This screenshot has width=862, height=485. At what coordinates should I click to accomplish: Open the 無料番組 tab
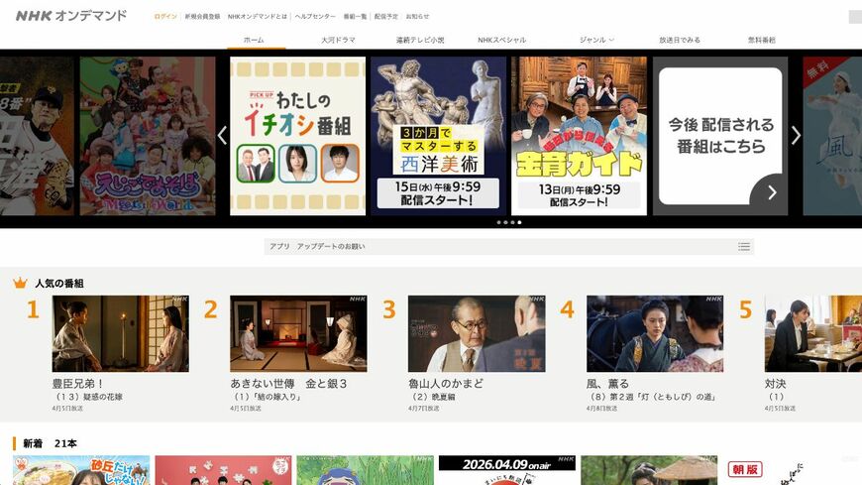(x=761, y=40)
